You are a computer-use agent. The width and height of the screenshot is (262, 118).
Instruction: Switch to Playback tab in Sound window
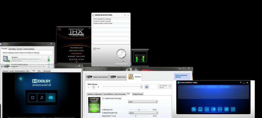point(4,49)
